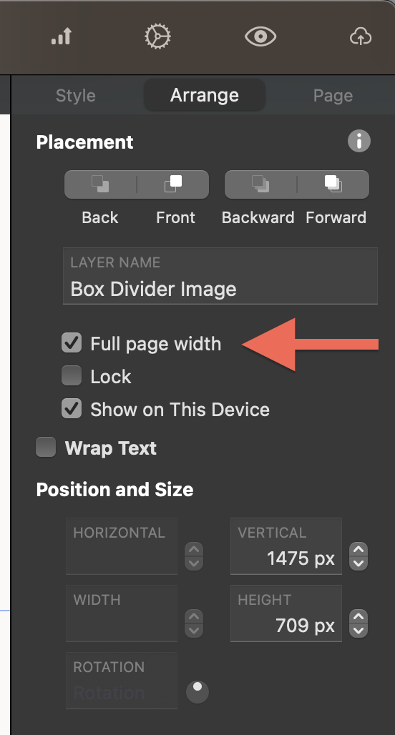Edit the Layer Name field Box Divider Image

(220, 276)
